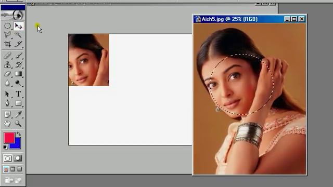Click inside the circular selection in Aish5.jpg

241,85
